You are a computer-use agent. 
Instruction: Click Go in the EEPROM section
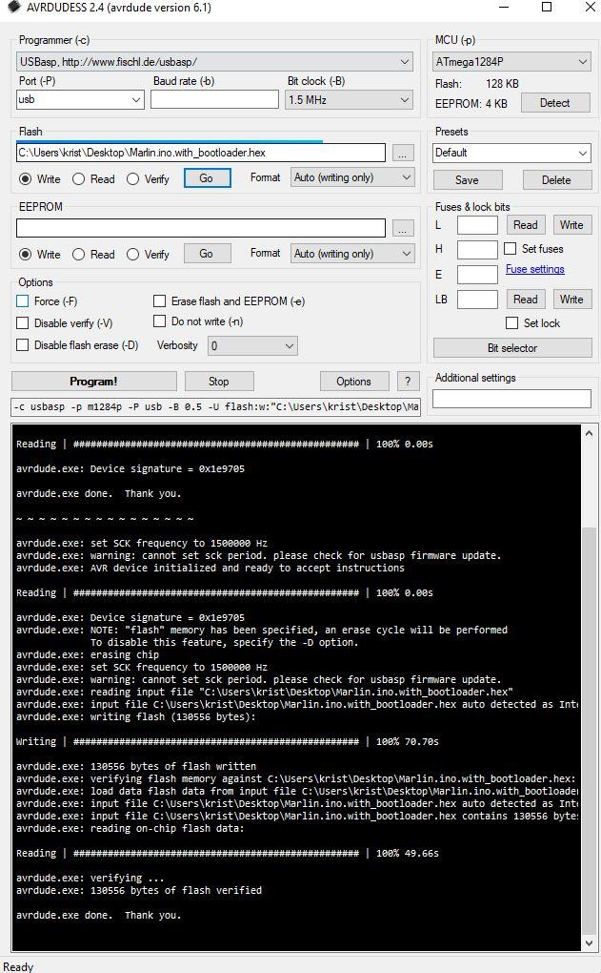point(207,254)
